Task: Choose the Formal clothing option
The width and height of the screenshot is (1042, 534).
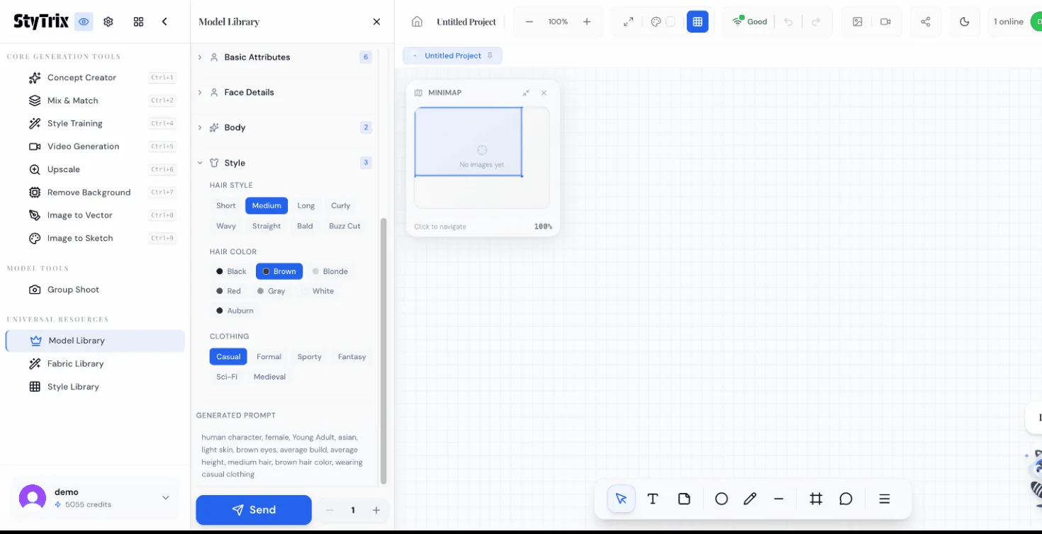Action: [269, 357]
